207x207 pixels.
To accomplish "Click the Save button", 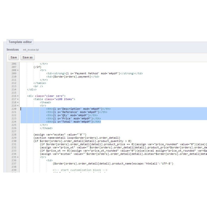I will pos(14,57).
